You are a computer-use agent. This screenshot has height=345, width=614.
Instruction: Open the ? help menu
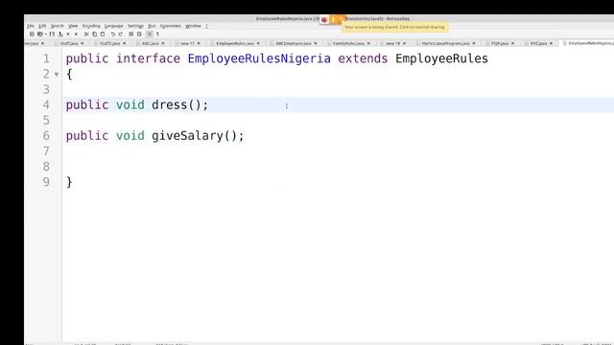point(206,26)
